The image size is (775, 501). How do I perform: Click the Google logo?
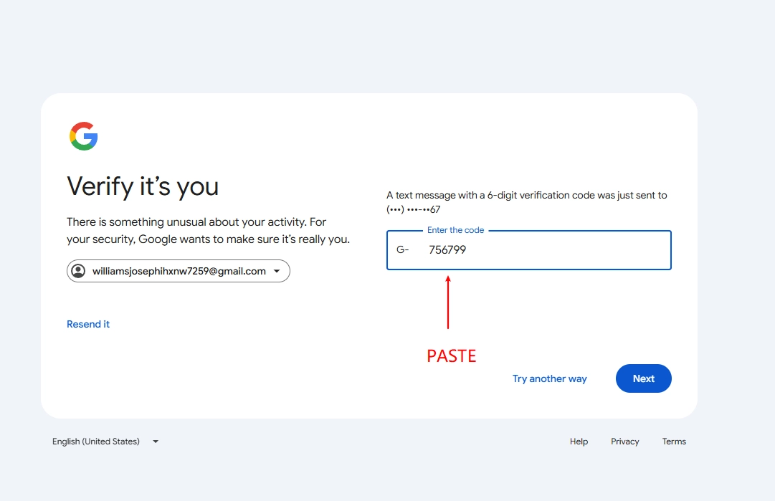tap(84, 136)
